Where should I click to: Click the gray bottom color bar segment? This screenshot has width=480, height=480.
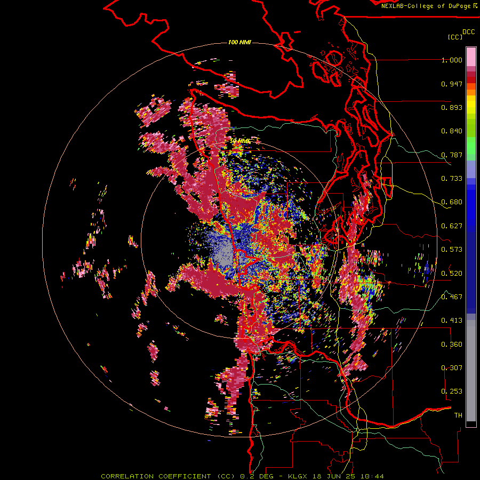pos(471,371)
